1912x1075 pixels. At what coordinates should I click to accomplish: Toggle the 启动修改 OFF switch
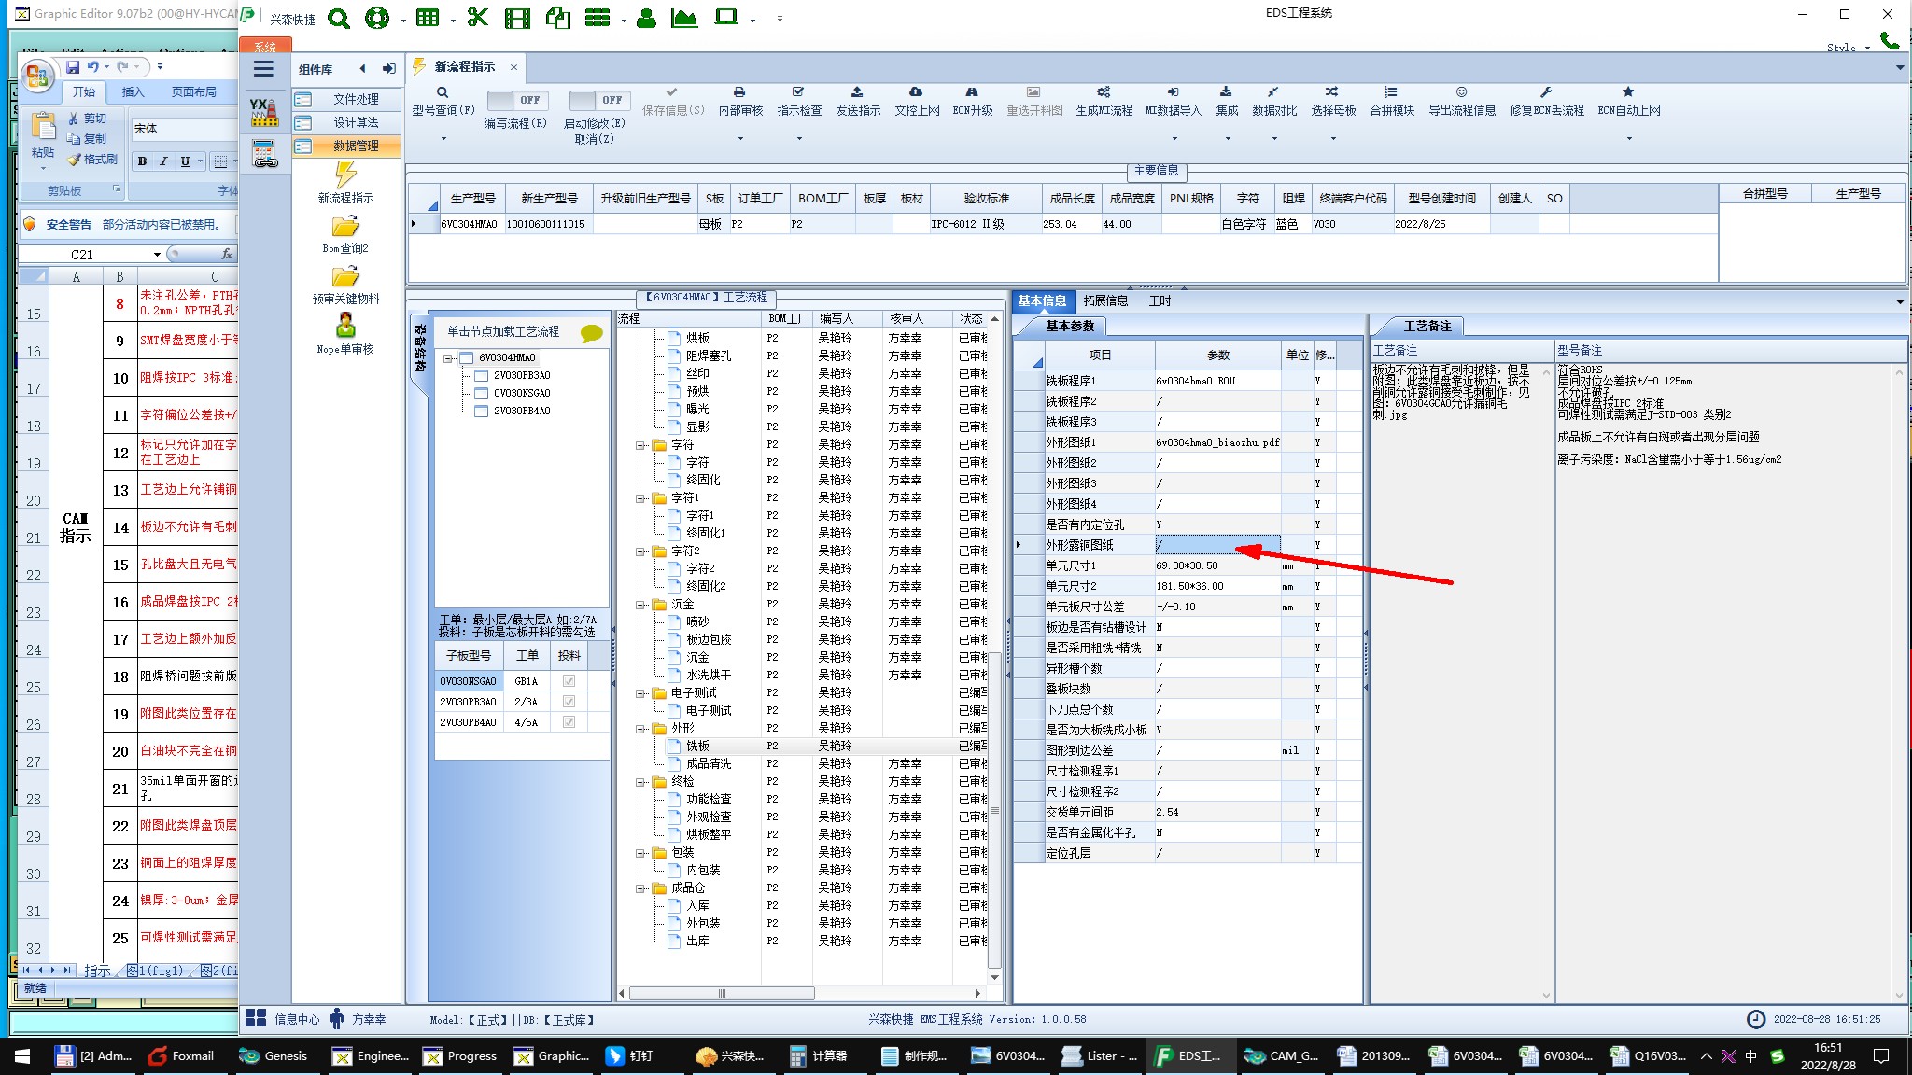pos(599,100)
